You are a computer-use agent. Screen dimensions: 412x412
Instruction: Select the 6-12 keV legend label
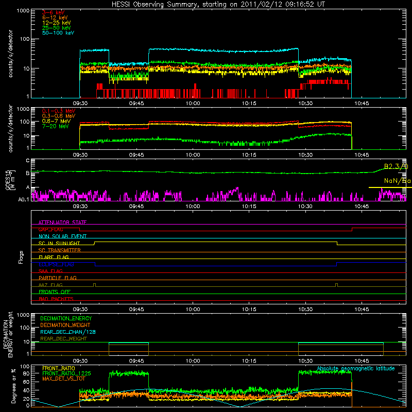55,18
